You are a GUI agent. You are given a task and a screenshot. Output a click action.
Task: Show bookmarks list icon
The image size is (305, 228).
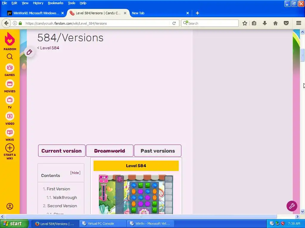(x=254, y=23)
